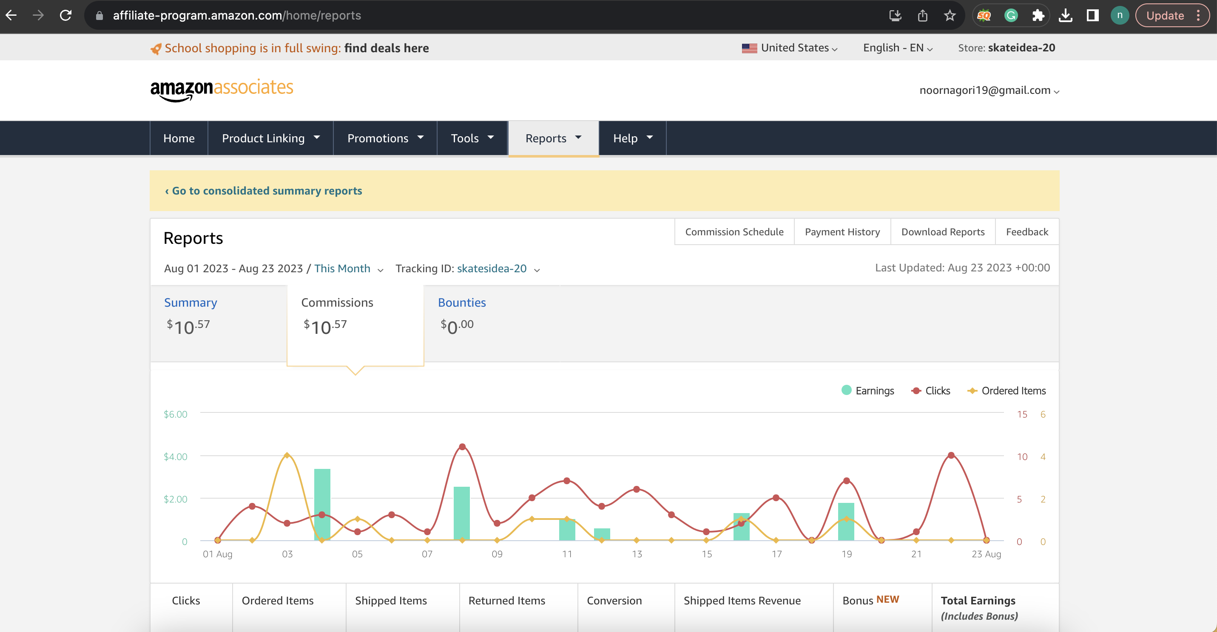Click the Total Earnings column header
This screenshot has width=1217, height=632.
pos(979,608)
